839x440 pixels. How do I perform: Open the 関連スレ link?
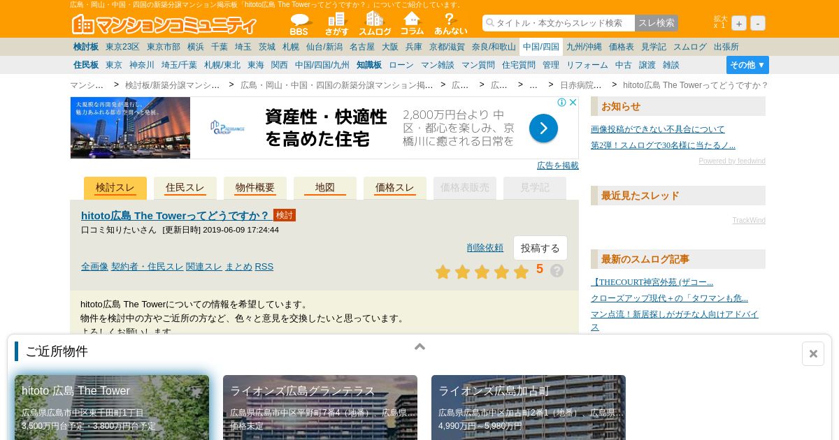tap(204, 267)
